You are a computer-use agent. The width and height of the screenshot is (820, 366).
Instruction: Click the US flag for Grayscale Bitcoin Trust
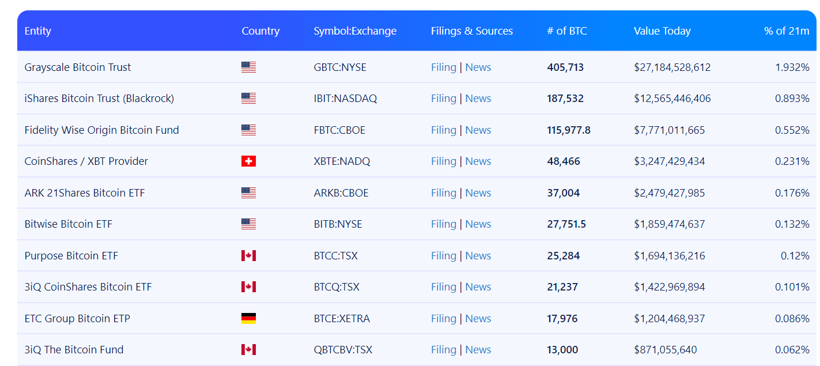[248, 67]
